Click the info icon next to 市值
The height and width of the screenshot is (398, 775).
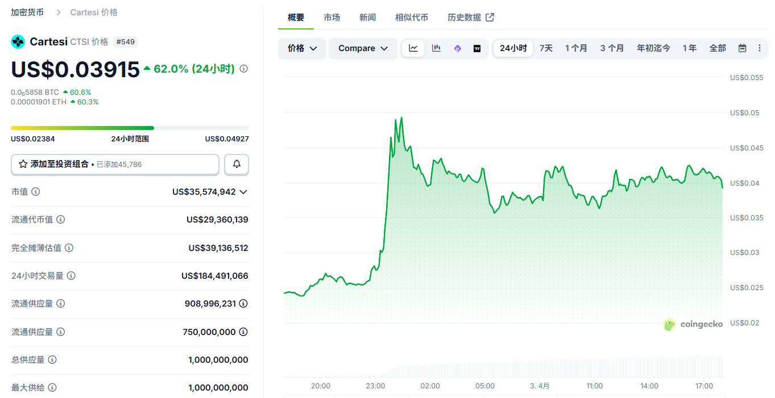35,191
